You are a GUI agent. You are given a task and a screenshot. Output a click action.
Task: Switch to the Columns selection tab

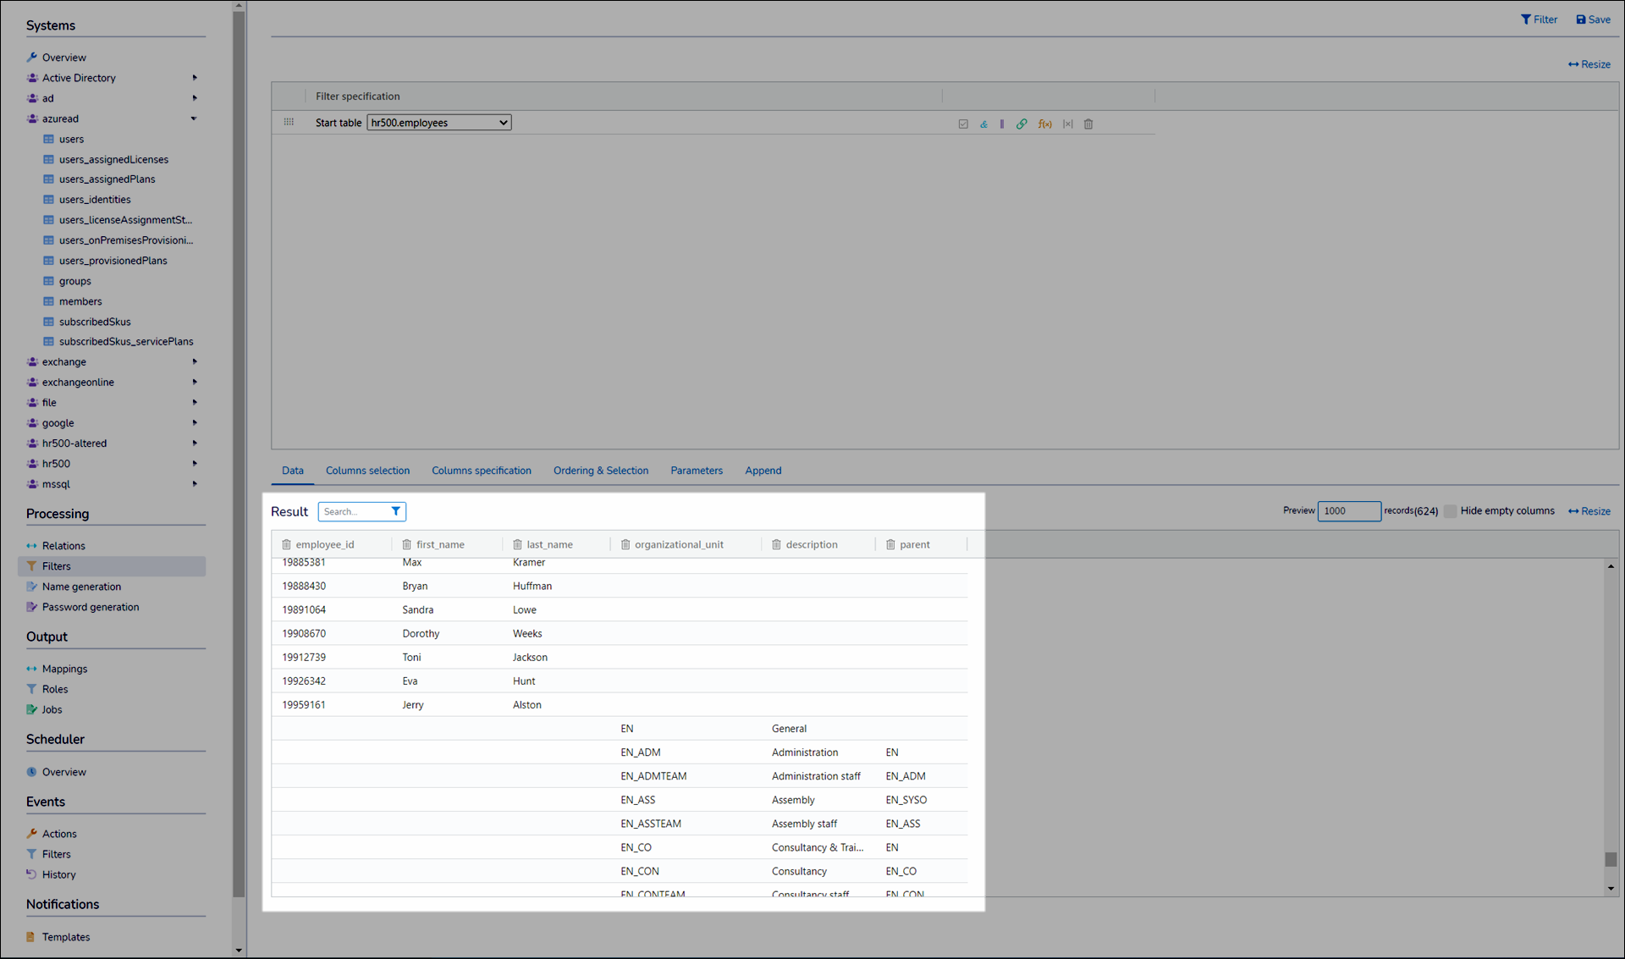(367, 471)
